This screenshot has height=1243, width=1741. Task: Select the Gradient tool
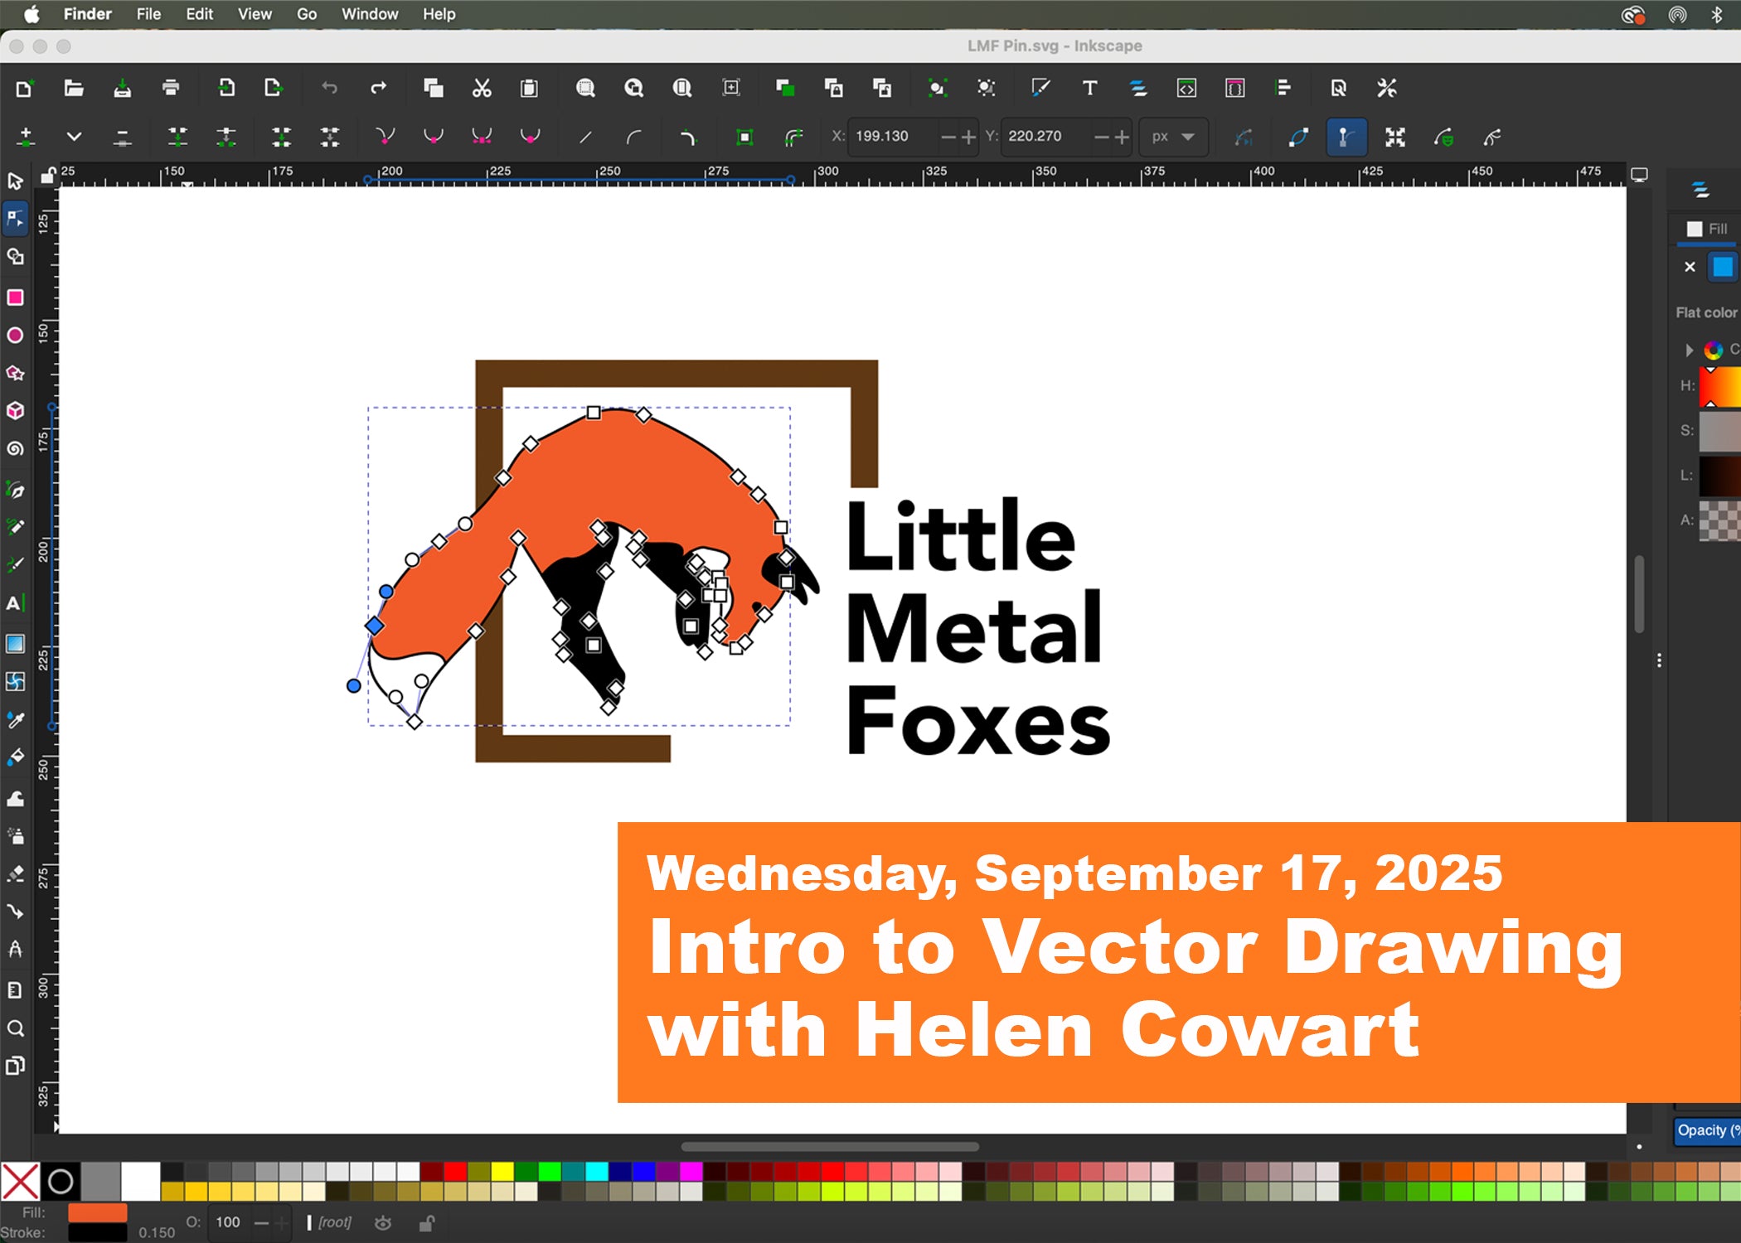(x=15, y=644)
